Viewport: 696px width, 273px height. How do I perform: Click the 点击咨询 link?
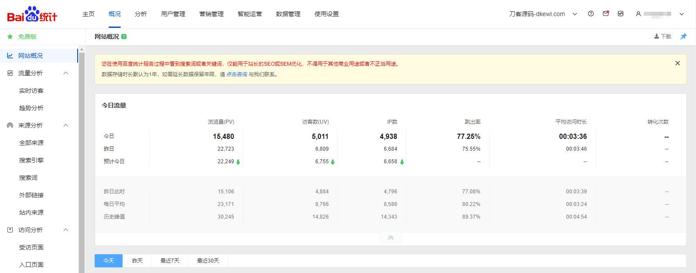[x=237, y=74]
